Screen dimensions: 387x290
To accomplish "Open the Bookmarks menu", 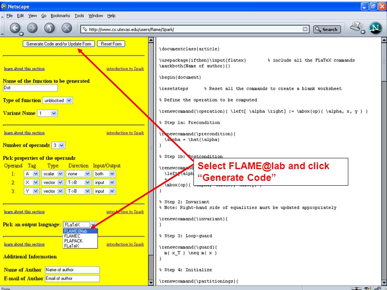I will pos(60,16).
